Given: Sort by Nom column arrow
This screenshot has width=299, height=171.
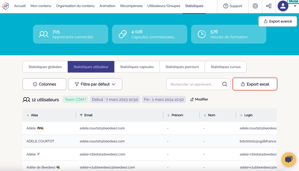Looking at the screenshot, I should coord(205,115).
